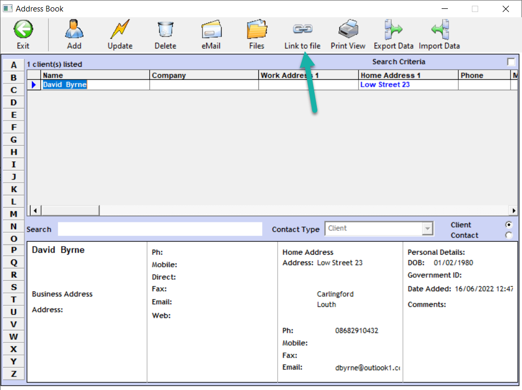The height and width of the screenshot is (390, 522).
Task: Filter contacts by letter J
Action: tap(14, 177)
